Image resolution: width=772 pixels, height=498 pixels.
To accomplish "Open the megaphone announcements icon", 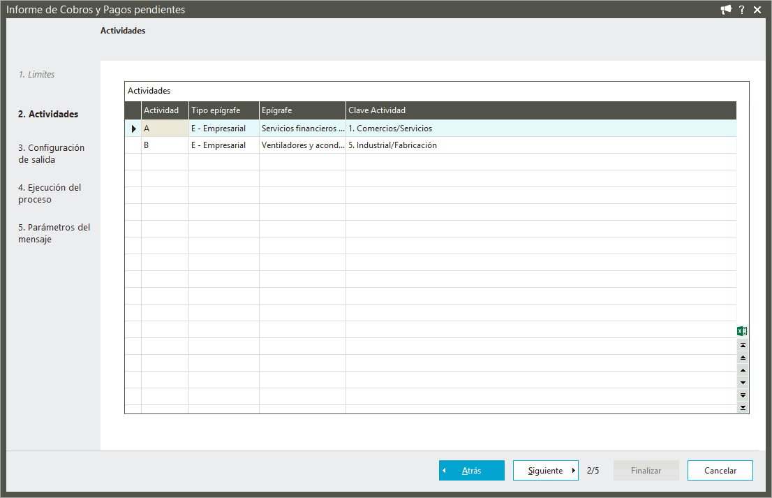I will pos(726,9).
